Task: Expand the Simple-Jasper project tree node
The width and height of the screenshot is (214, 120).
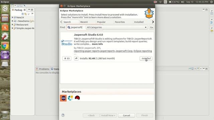Action: point(12,28)
